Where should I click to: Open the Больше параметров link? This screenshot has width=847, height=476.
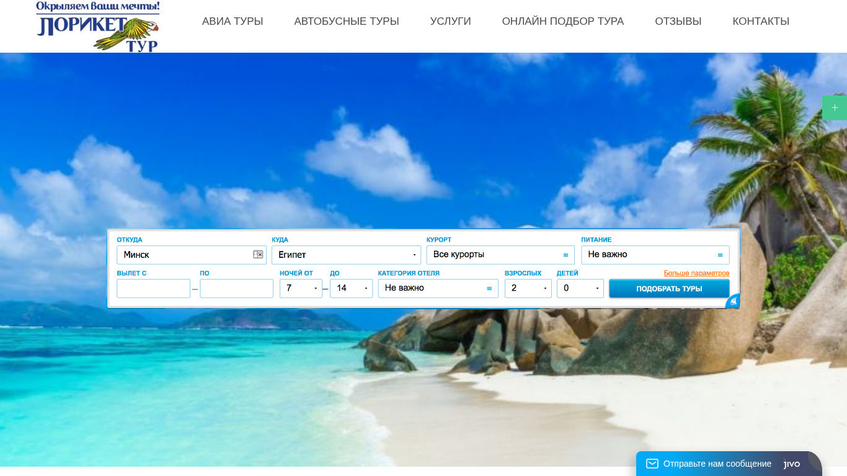696,273
